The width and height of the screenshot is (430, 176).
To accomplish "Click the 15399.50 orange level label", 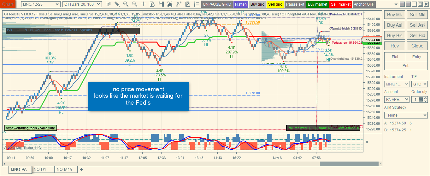I will click(253, 22).
